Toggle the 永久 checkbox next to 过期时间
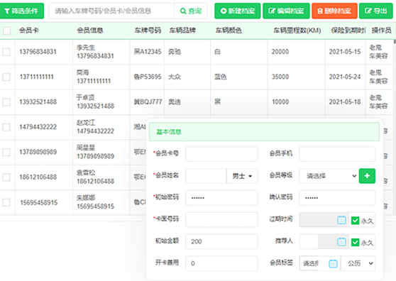Viewport: 396px width, 281px height. pos(355,221)
